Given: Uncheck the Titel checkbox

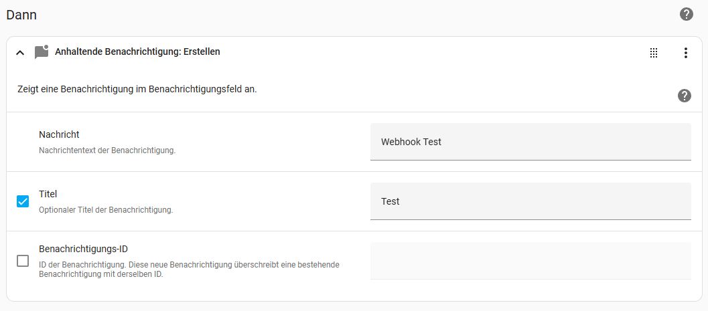Looking at the screenshot, I should coord(23,201).
